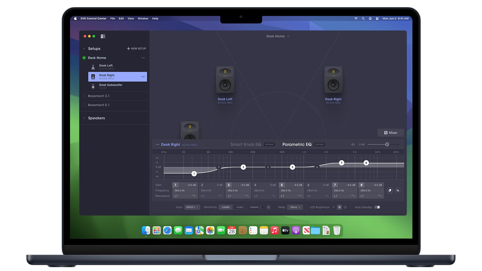Click the Desk Right volume slider handle

click(387, 145)
